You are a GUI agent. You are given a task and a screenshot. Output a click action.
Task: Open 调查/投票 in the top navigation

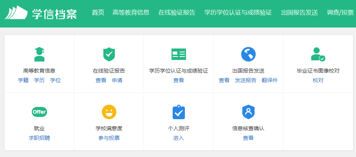(x=340, y=13)
